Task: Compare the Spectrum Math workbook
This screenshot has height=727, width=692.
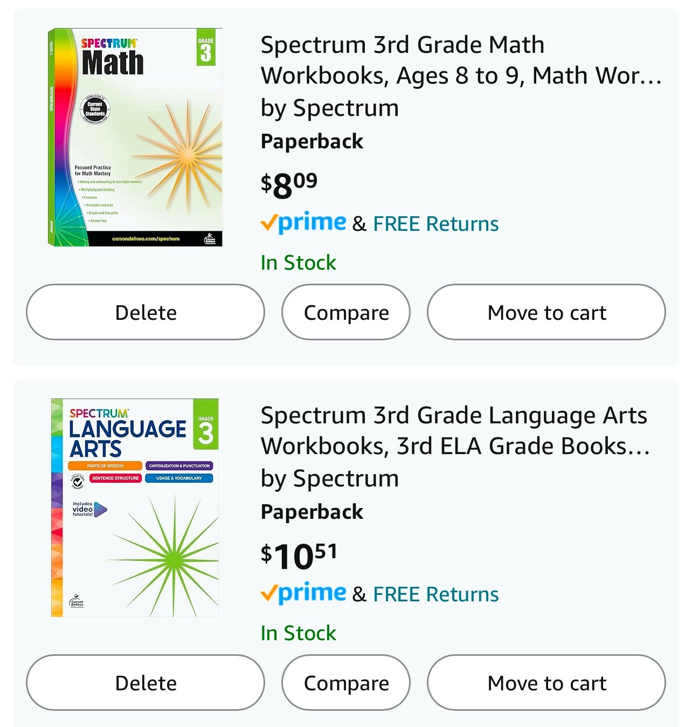Action: (x=346, y=312)
